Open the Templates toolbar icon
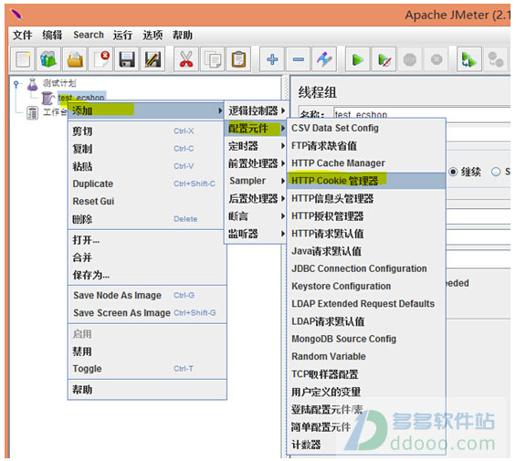 click(x=48, y=59)
